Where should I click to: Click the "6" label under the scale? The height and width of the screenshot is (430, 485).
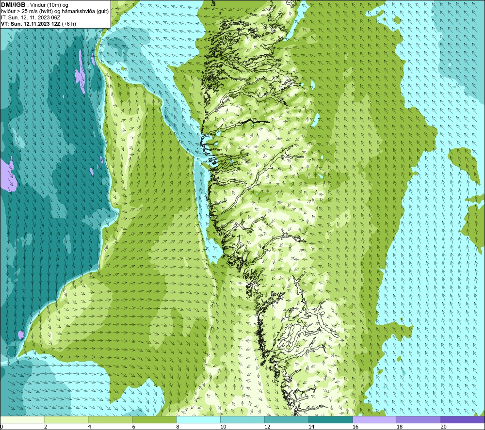[134, 427]
